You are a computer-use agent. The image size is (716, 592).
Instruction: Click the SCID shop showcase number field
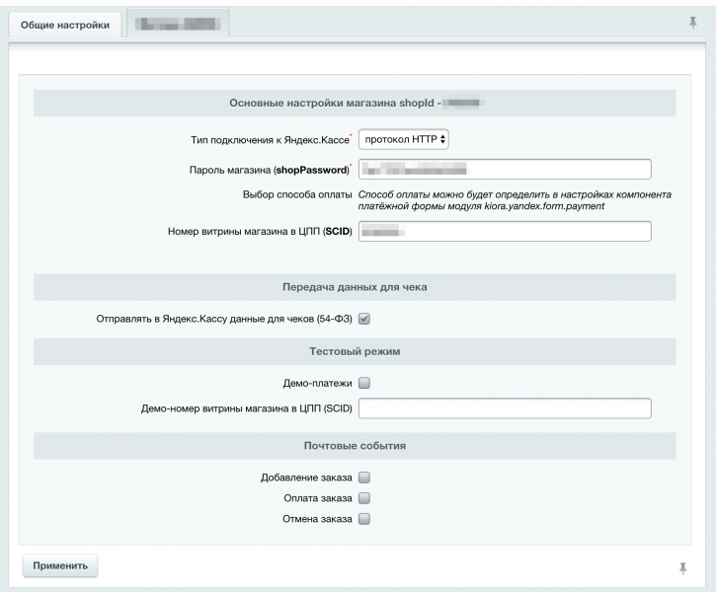[x=504, y=231]
